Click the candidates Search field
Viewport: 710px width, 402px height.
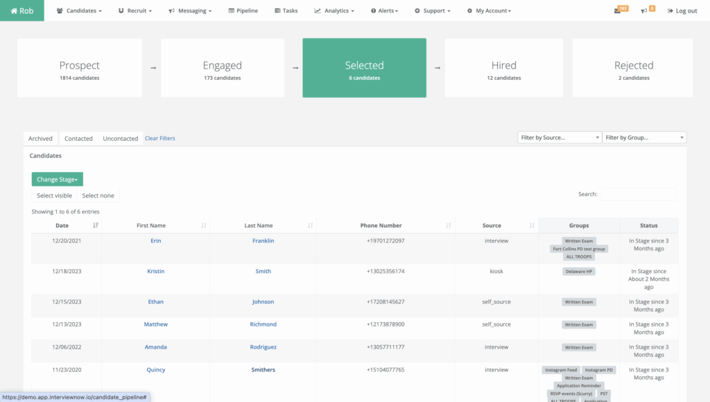coord(638,195)
